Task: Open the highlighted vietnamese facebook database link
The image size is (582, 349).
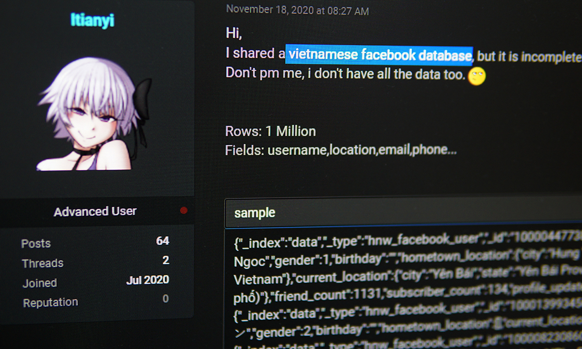Action: pyautogui.click(x=379, y=55)
